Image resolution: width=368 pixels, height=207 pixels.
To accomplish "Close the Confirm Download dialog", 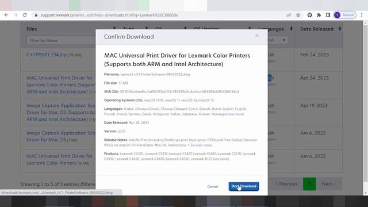I will tap(257, 36).
